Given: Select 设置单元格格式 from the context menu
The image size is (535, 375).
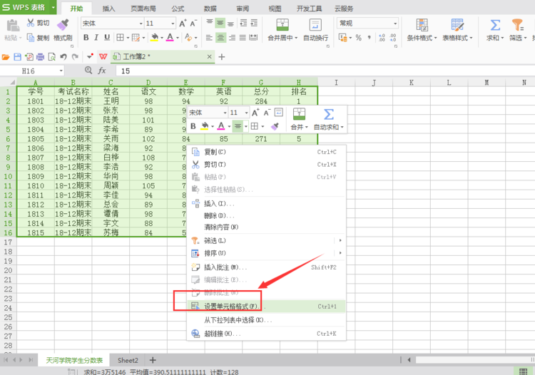Looking at the screenshot, I should [x=230, y=307].
